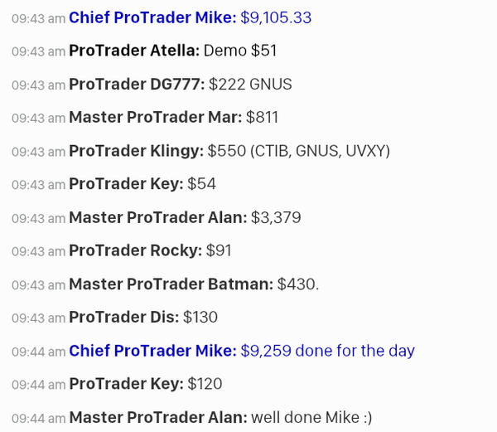497x432 pixels.
Task: Select Chief ProTrader Mike's name on "done for the day" message
Action: 152,351
